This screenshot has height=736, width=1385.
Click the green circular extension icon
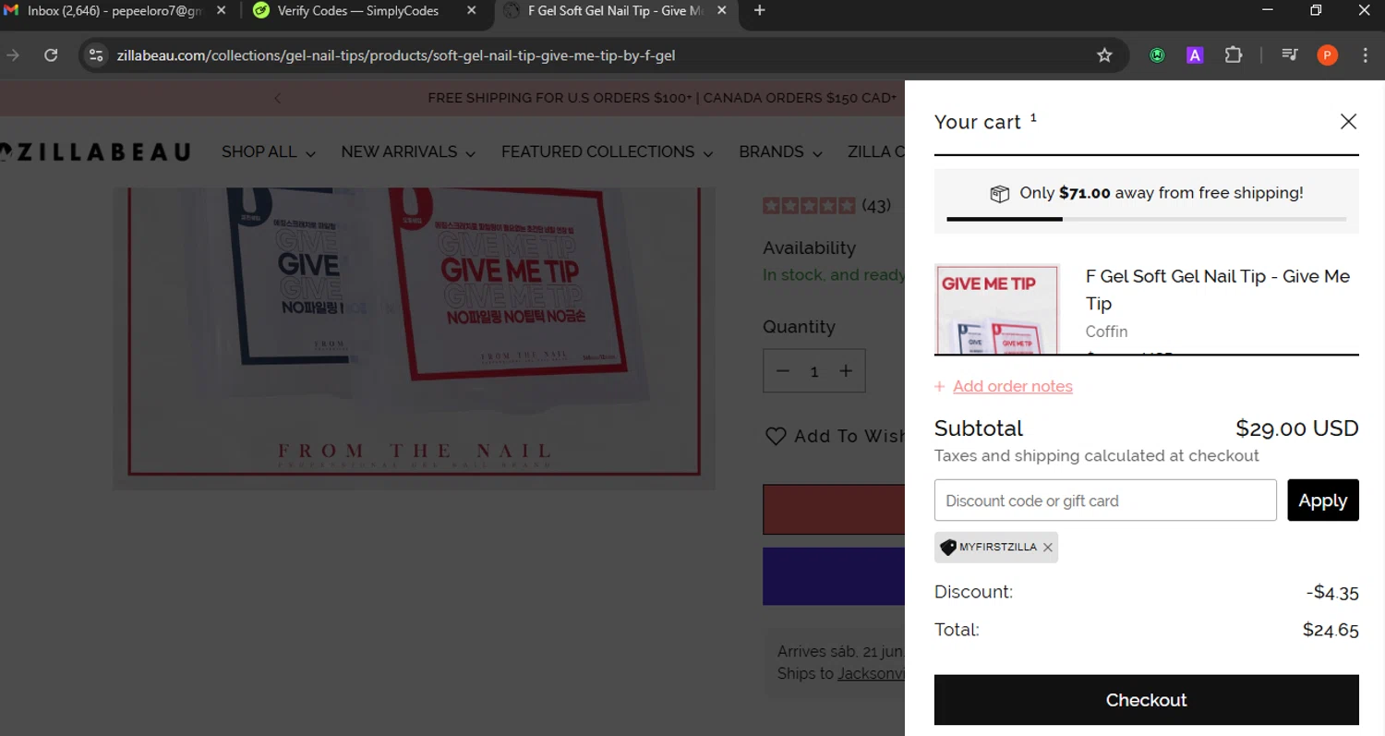click(1157, 55)
